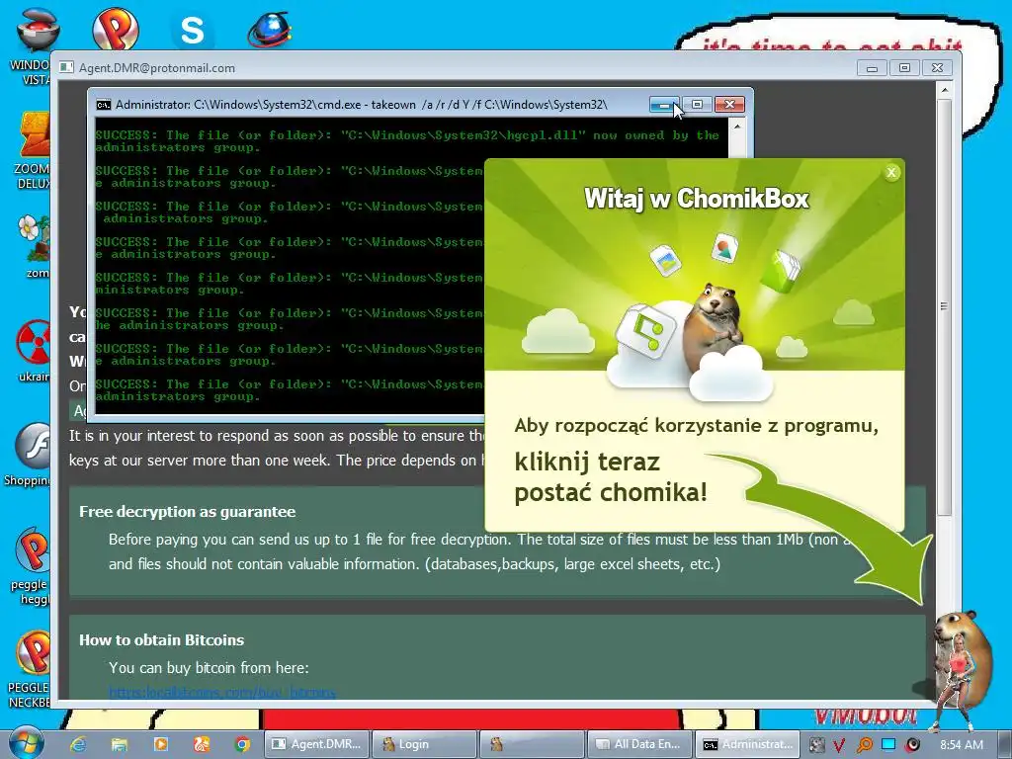Click the first system tray icon
This screenshot has height=759, width=1012.
[x=816, y=745]
